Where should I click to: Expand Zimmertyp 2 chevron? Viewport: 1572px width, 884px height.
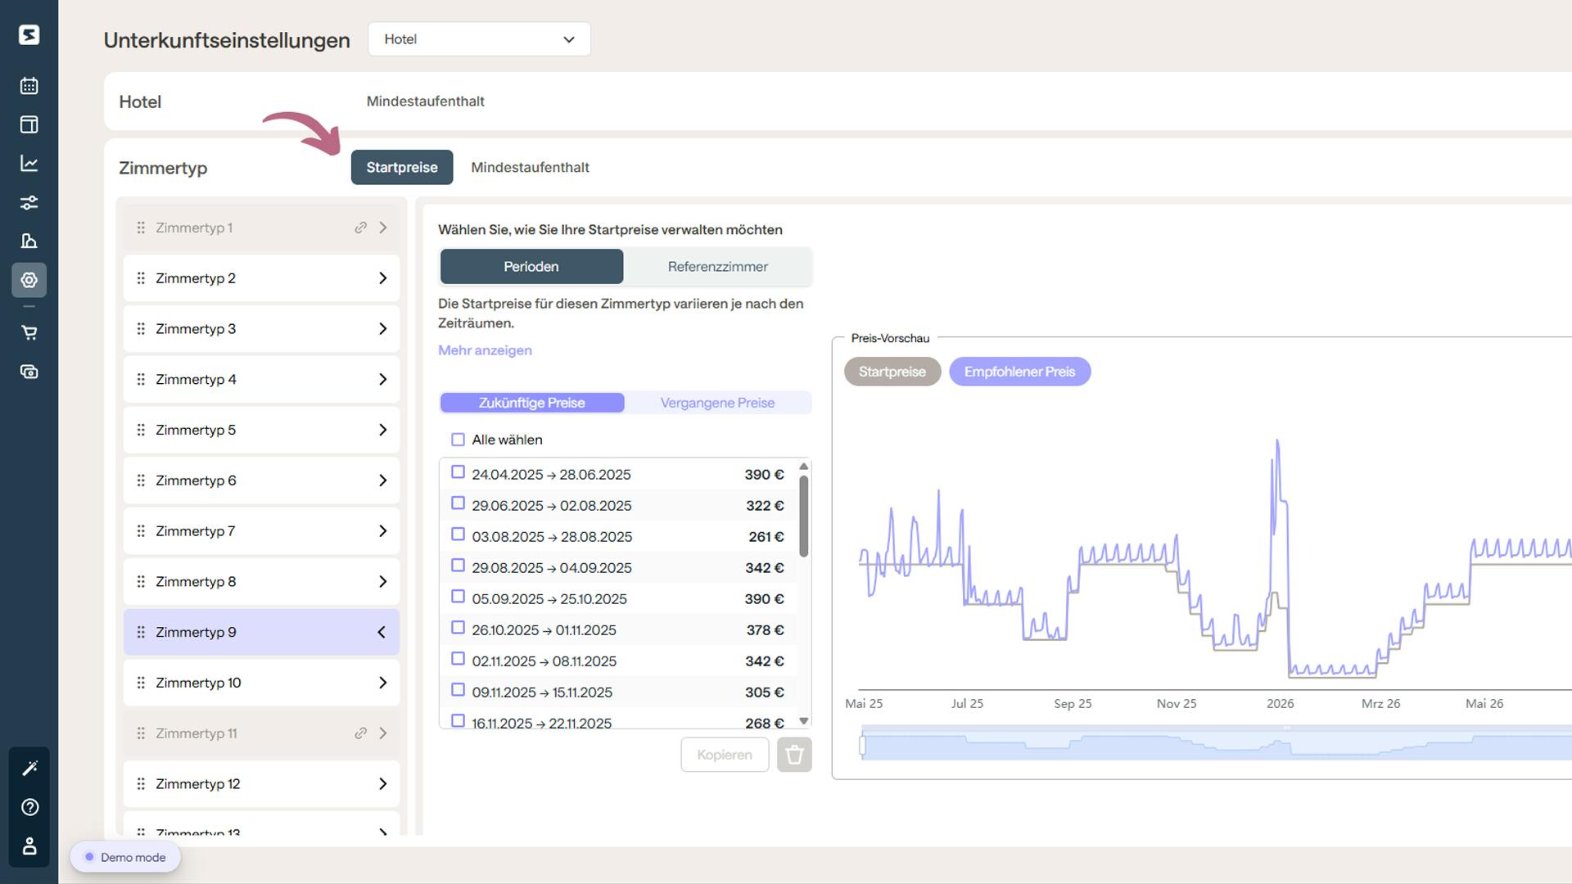(382, 278)
